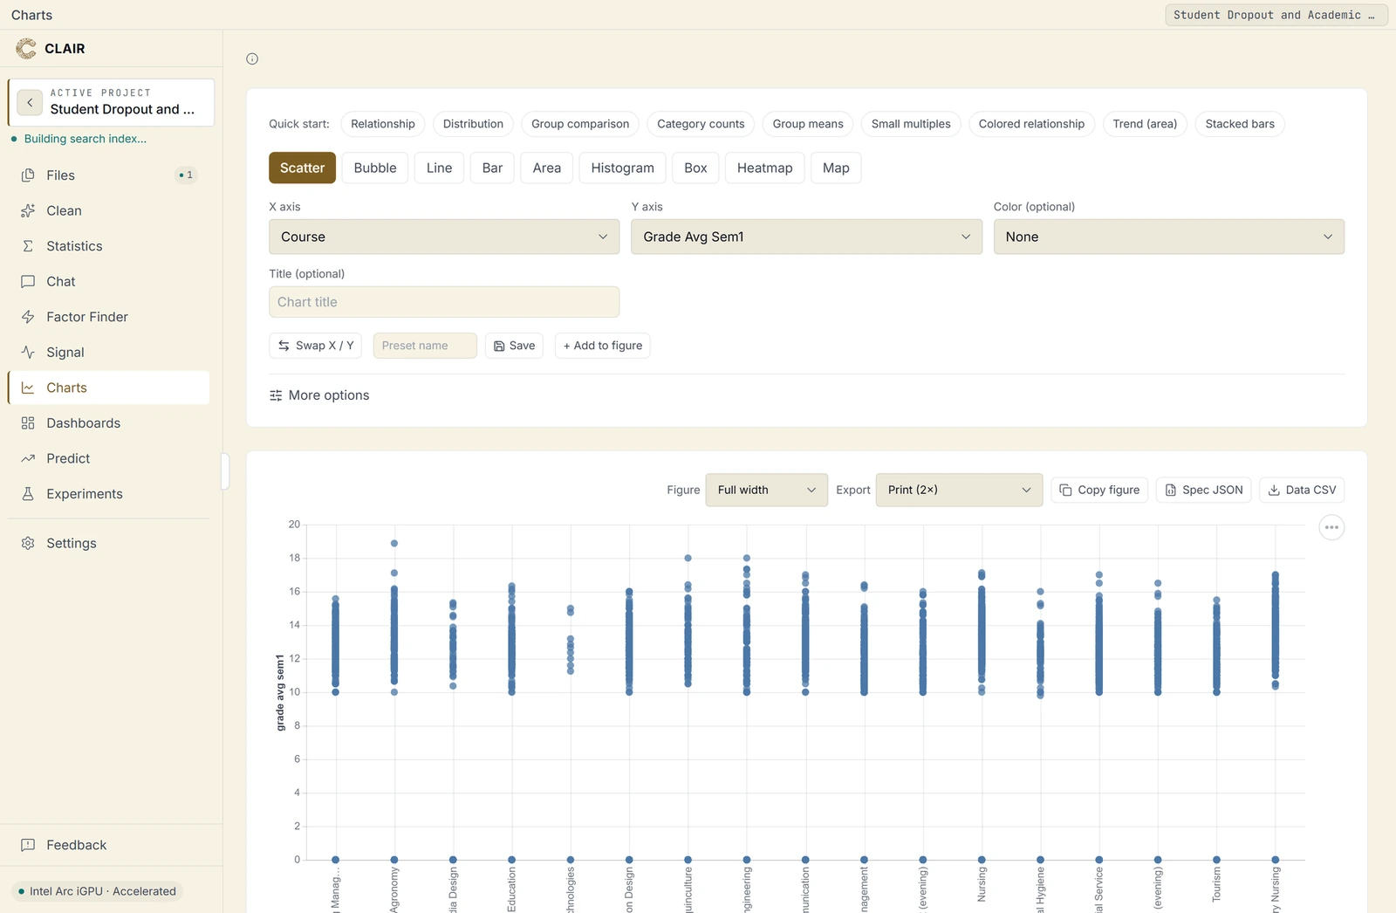Click the Intel Arc iGPU Accelerated status
Viewport: 1396px width, 913px height.
[x=97, y=891]
